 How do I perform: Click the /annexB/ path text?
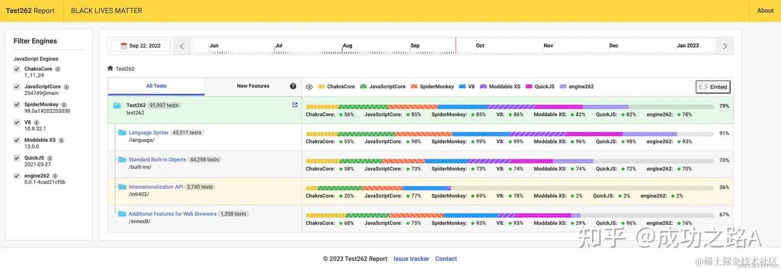click(139, 221)
